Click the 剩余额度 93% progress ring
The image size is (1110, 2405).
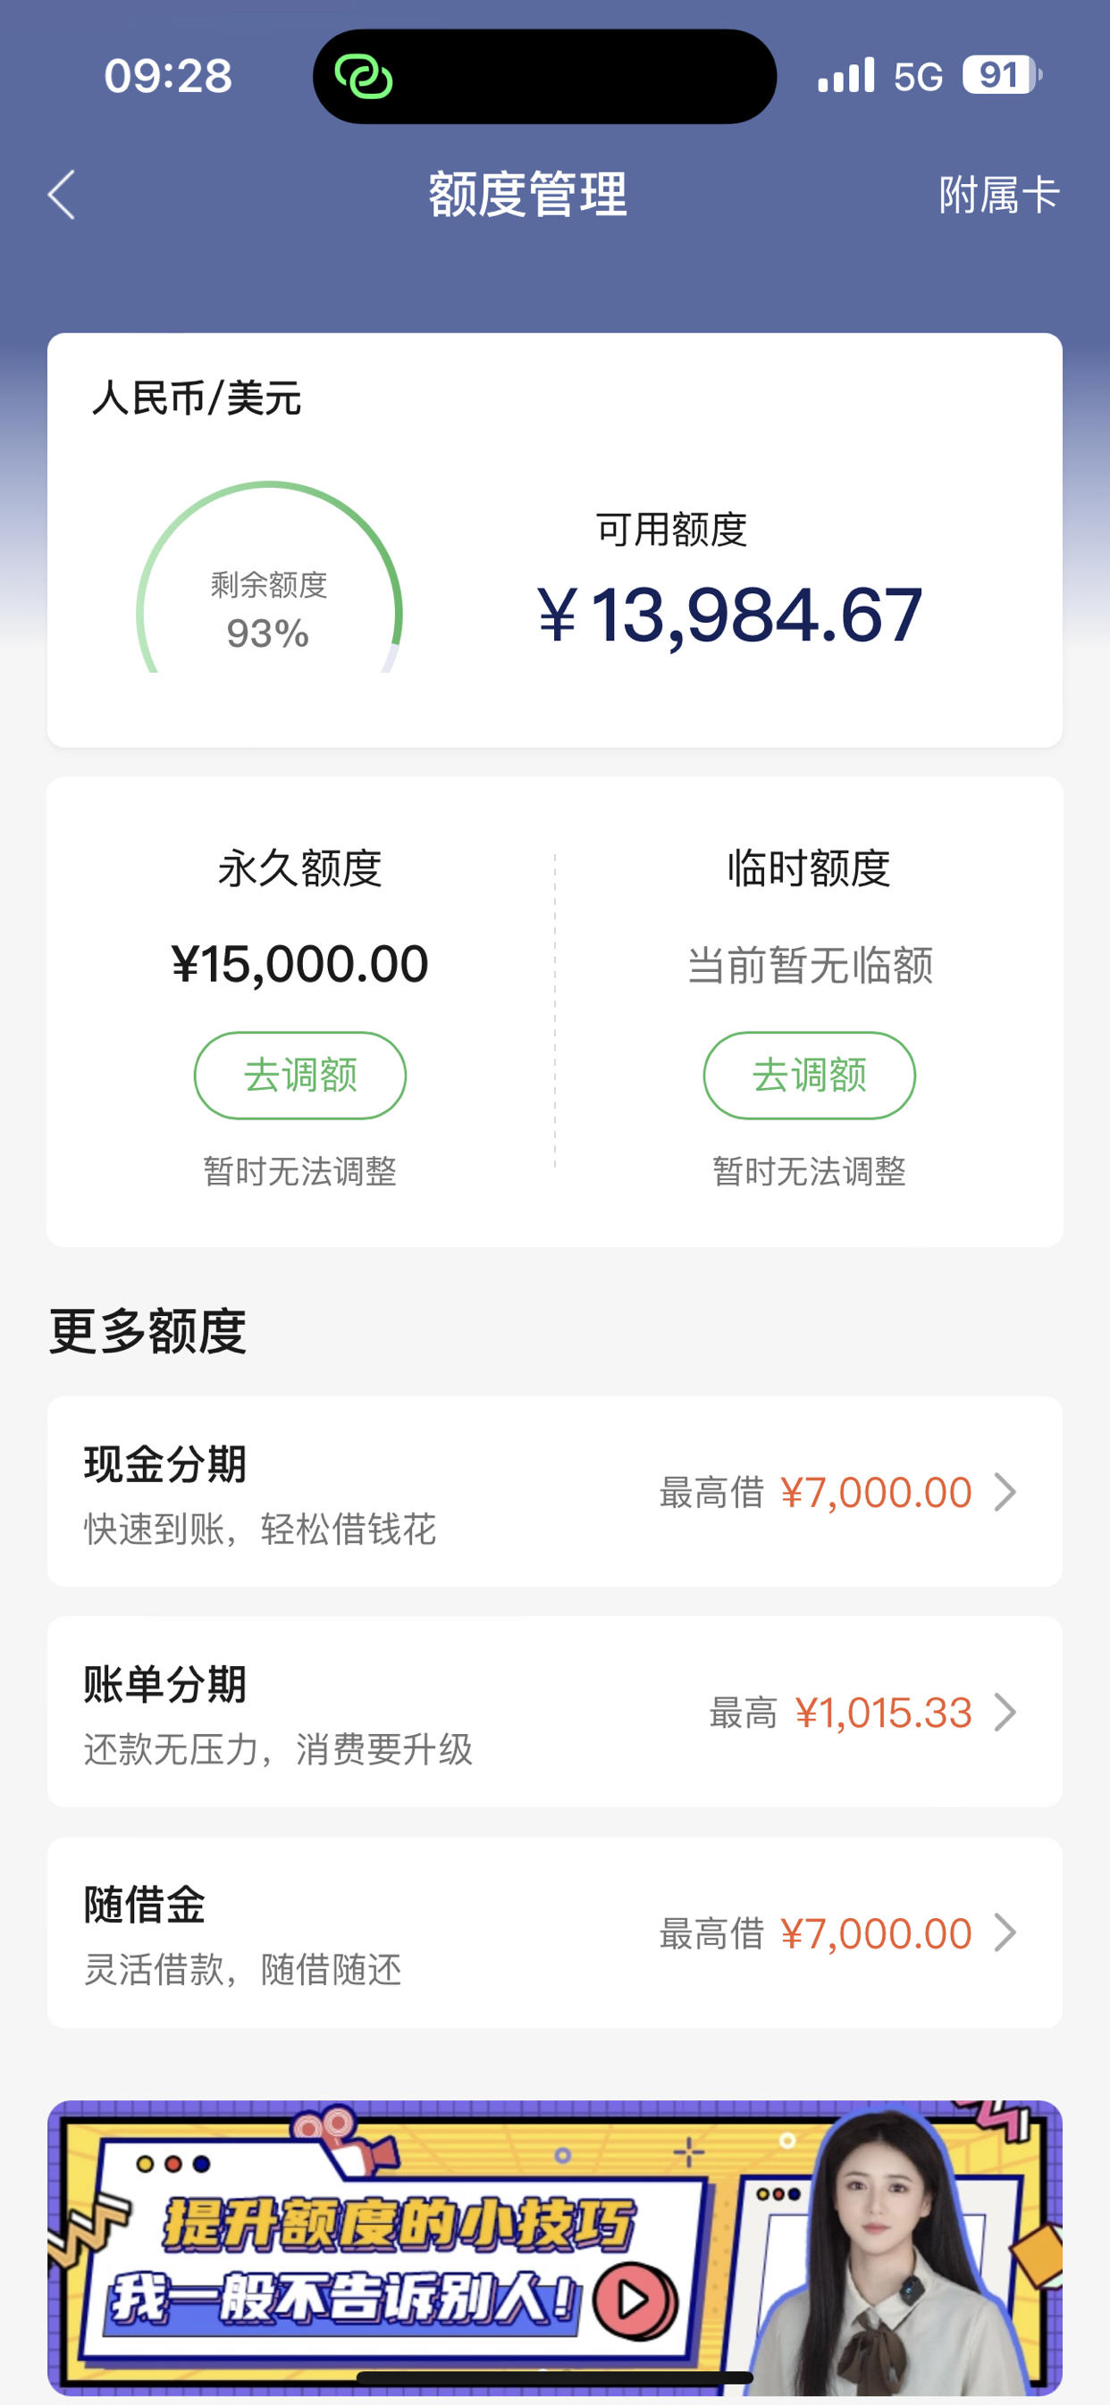tap(269, 577)
